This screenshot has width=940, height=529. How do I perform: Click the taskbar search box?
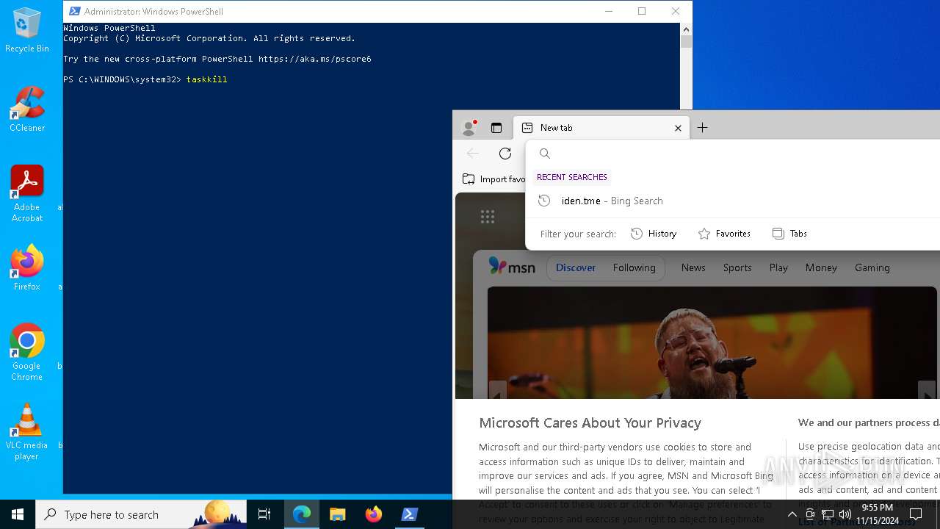(141, 514)
